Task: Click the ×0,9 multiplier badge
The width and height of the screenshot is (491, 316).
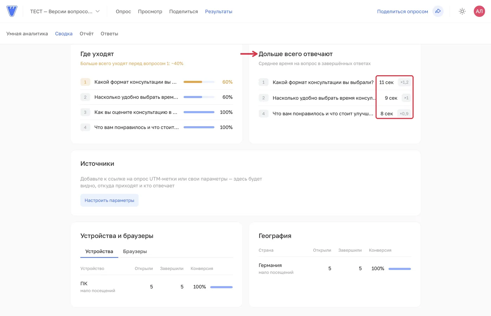Action: 404,114
